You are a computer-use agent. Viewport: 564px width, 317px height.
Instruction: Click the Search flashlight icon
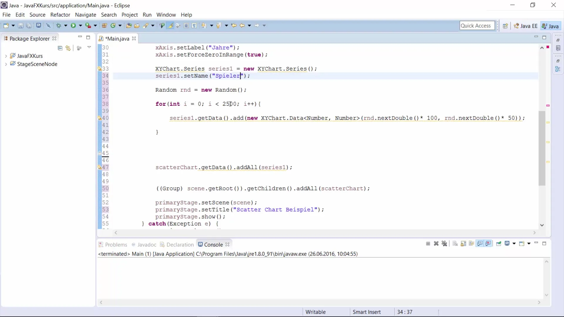click(x=146, y=26)
